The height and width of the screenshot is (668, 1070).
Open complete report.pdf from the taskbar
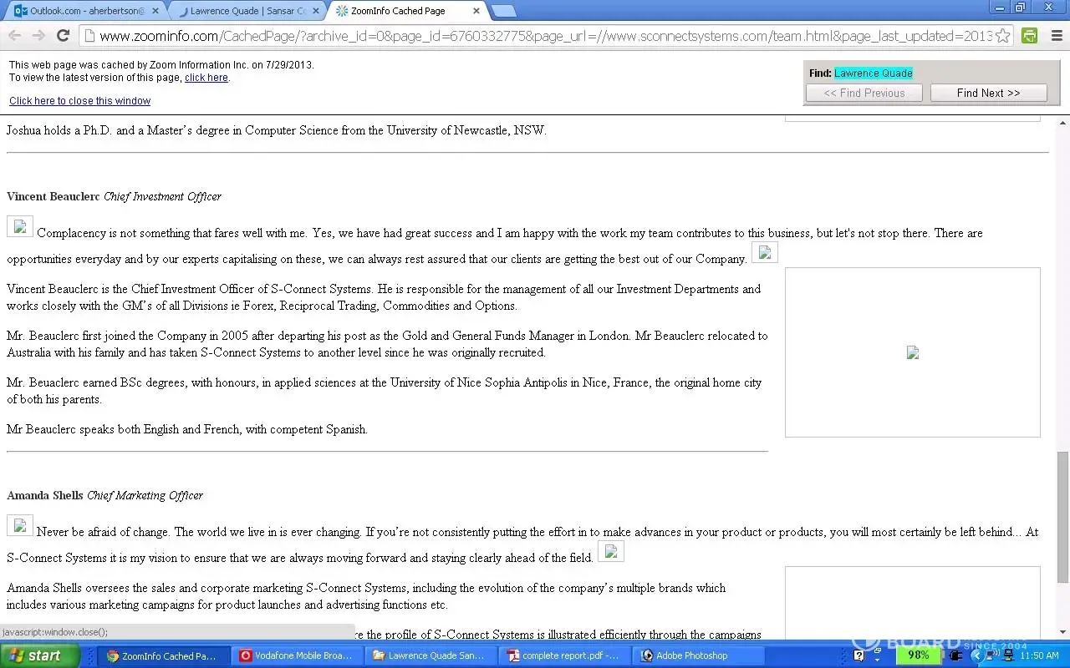[x=565, y=655]
